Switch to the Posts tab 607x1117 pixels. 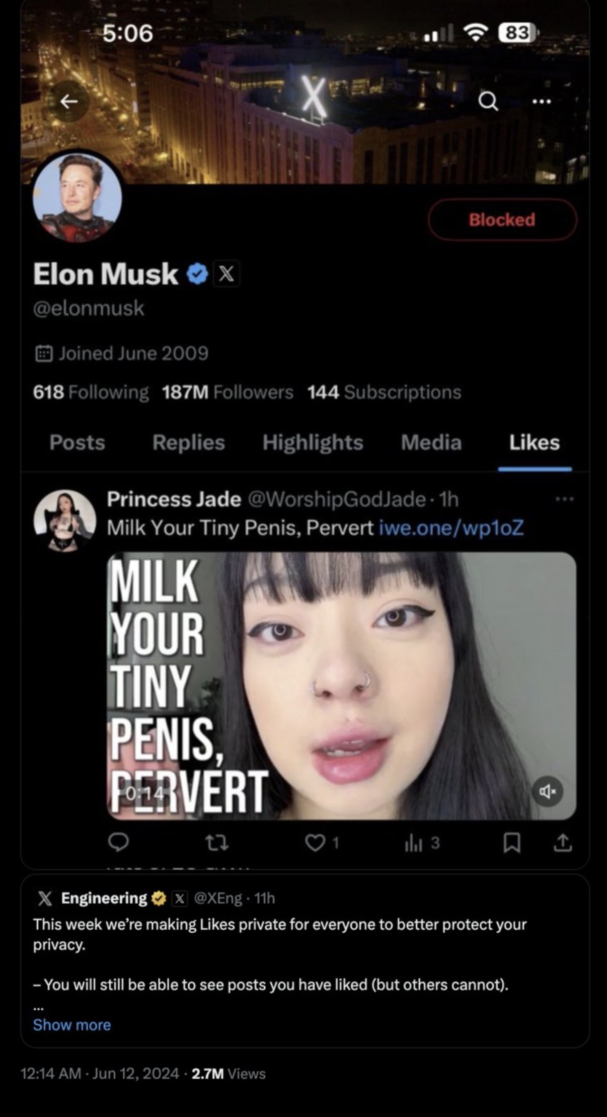[78, 442]
